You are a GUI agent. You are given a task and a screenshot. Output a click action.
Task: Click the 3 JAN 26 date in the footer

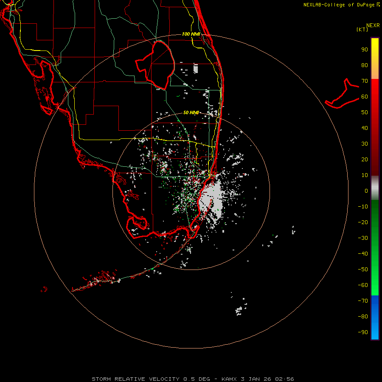pos(256,379)
